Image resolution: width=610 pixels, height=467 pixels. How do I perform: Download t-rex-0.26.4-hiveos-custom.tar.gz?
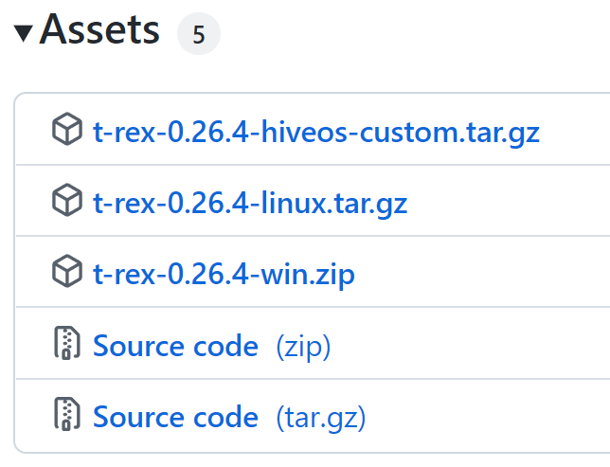pyautogui.click(x=315, y=132)
